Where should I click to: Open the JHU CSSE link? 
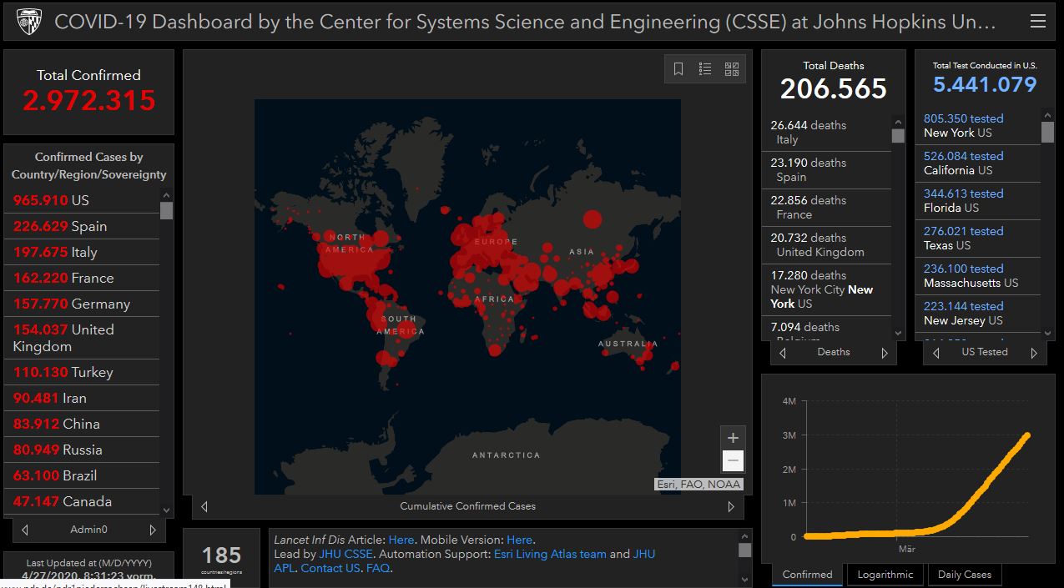click(x=345, y=554)
